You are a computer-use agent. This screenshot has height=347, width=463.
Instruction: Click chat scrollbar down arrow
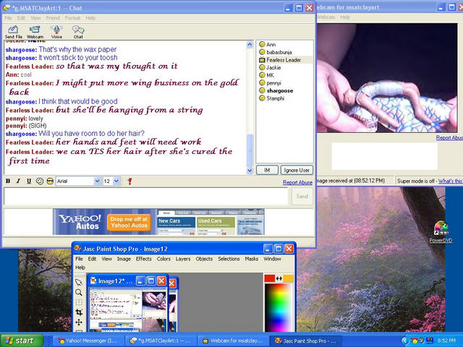click(250, 171)
